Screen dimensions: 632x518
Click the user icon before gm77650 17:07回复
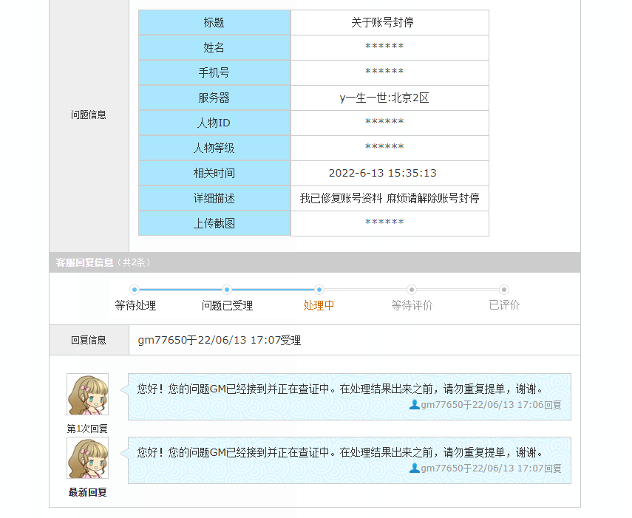point(415,468)
